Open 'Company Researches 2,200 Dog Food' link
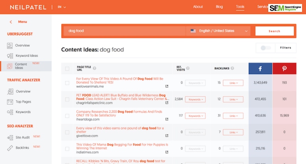This screenshot has width=306, height=164. coord(119,113)
